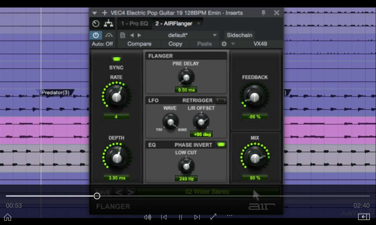Copy the plugin settings
376x225 pixels.
(x=175, y=44)
